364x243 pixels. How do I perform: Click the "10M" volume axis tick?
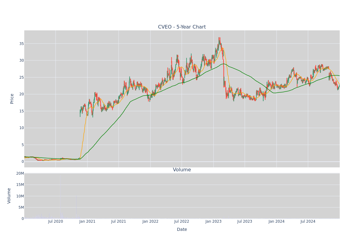(x=20, y=196)
